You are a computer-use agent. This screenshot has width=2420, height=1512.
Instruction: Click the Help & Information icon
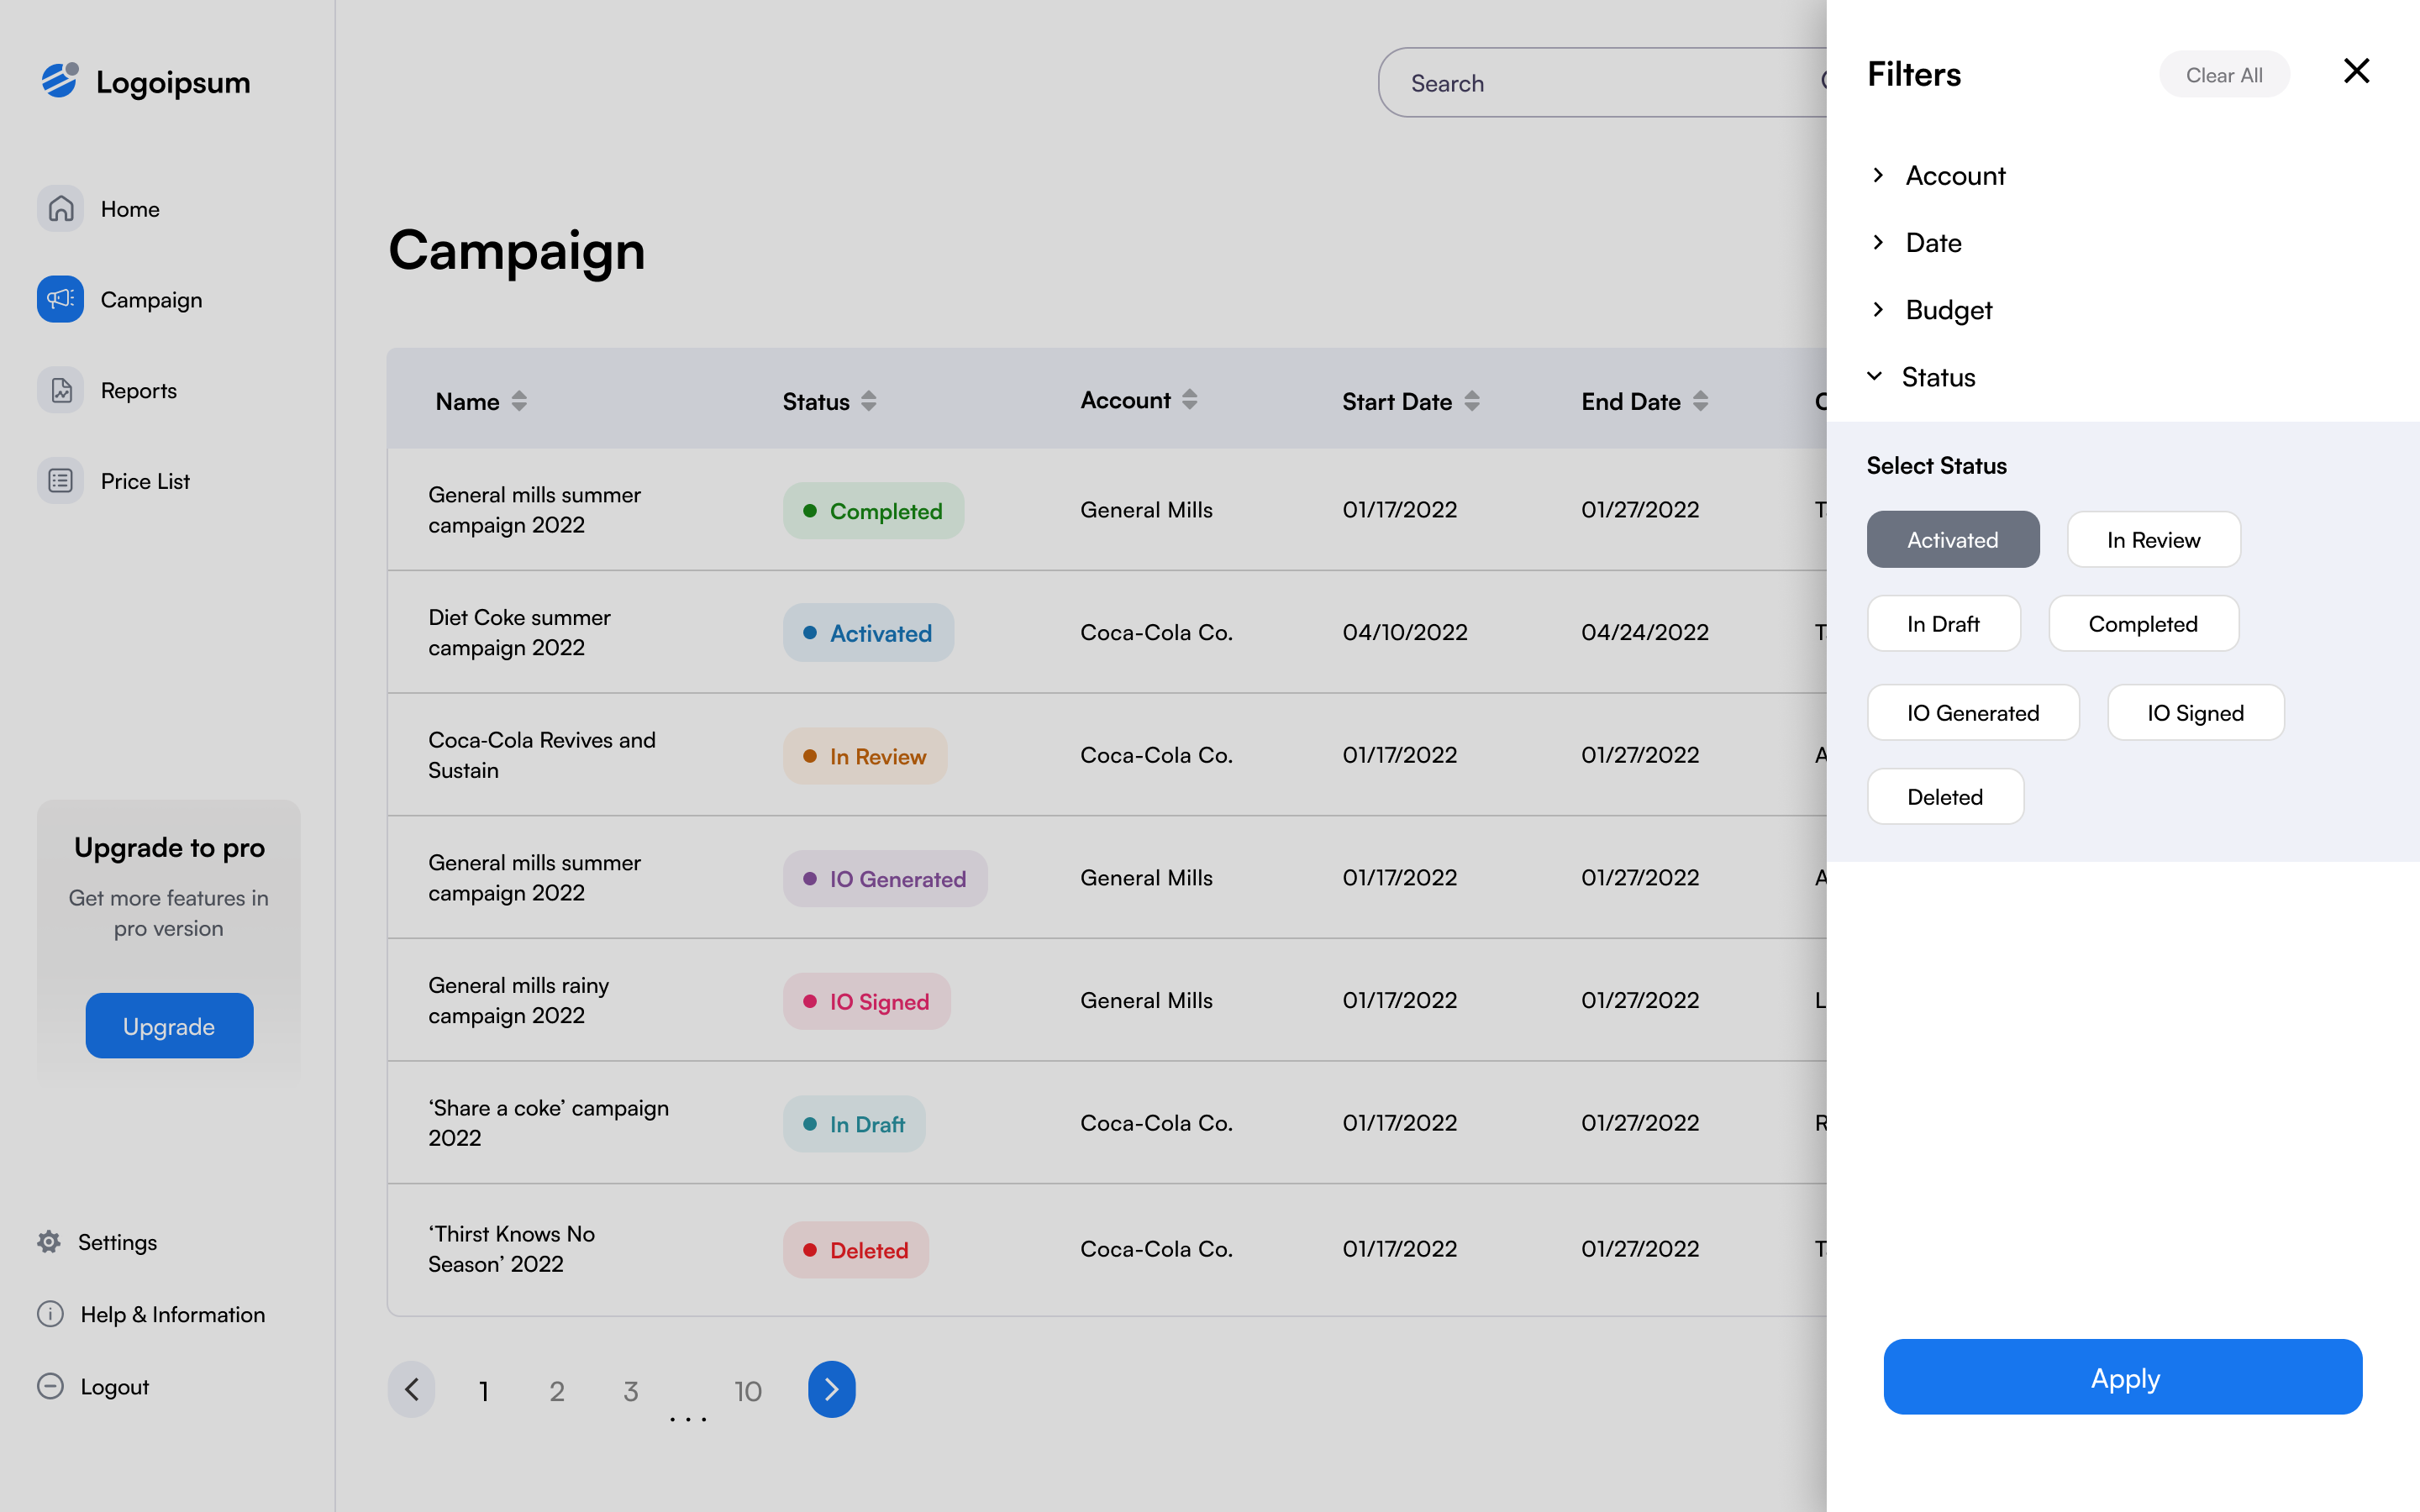pyautogui.click(x=49, y=1314)
